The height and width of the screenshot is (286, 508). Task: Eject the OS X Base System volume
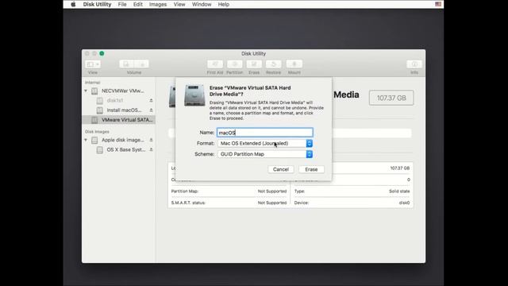(x=151, y=150)
